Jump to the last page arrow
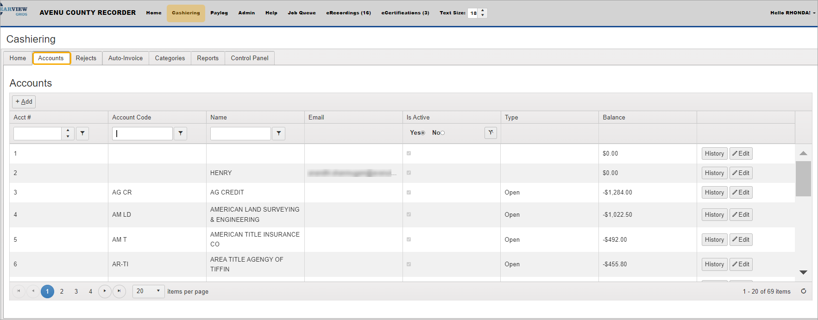Viewport: 818px width, 320px height. tap(119, 291)
